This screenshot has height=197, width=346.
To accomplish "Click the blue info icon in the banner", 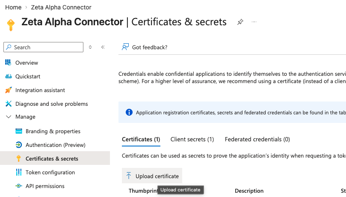I will (x=129, y=112).
